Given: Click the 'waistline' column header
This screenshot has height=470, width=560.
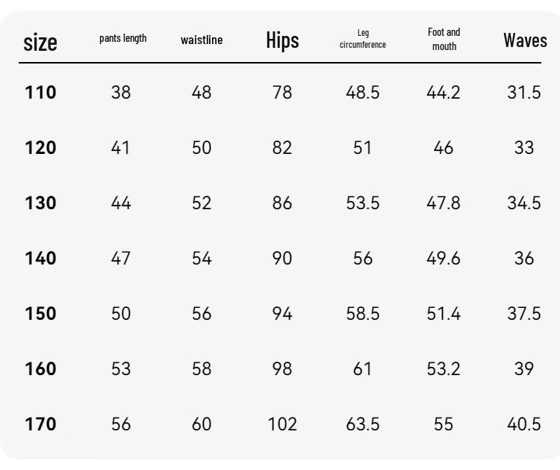Looking at the screenshot, I should click(202, 40).
